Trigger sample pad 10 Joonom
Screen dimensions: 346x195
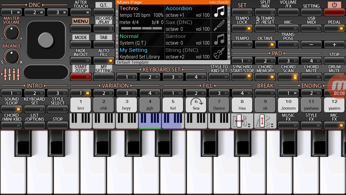click(x=288, y=105)
